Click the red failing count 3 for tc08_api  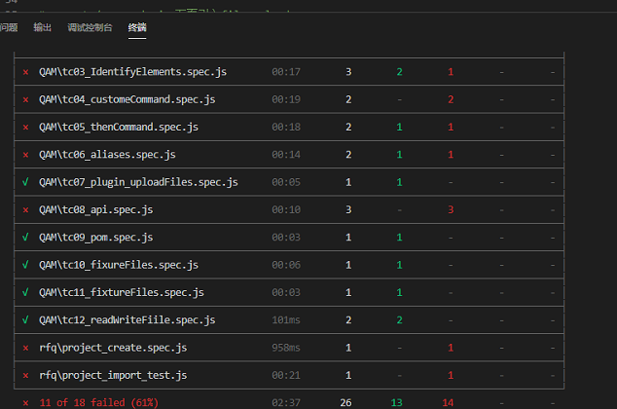pyautogui.click(x=451, y=209)
